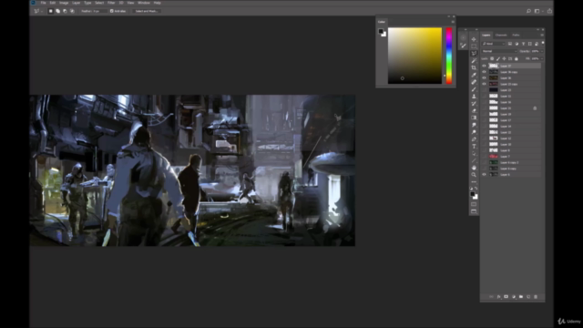Select the Clone Stamp tool
This screenshot has width=583, height=328.
pos(474,97)
